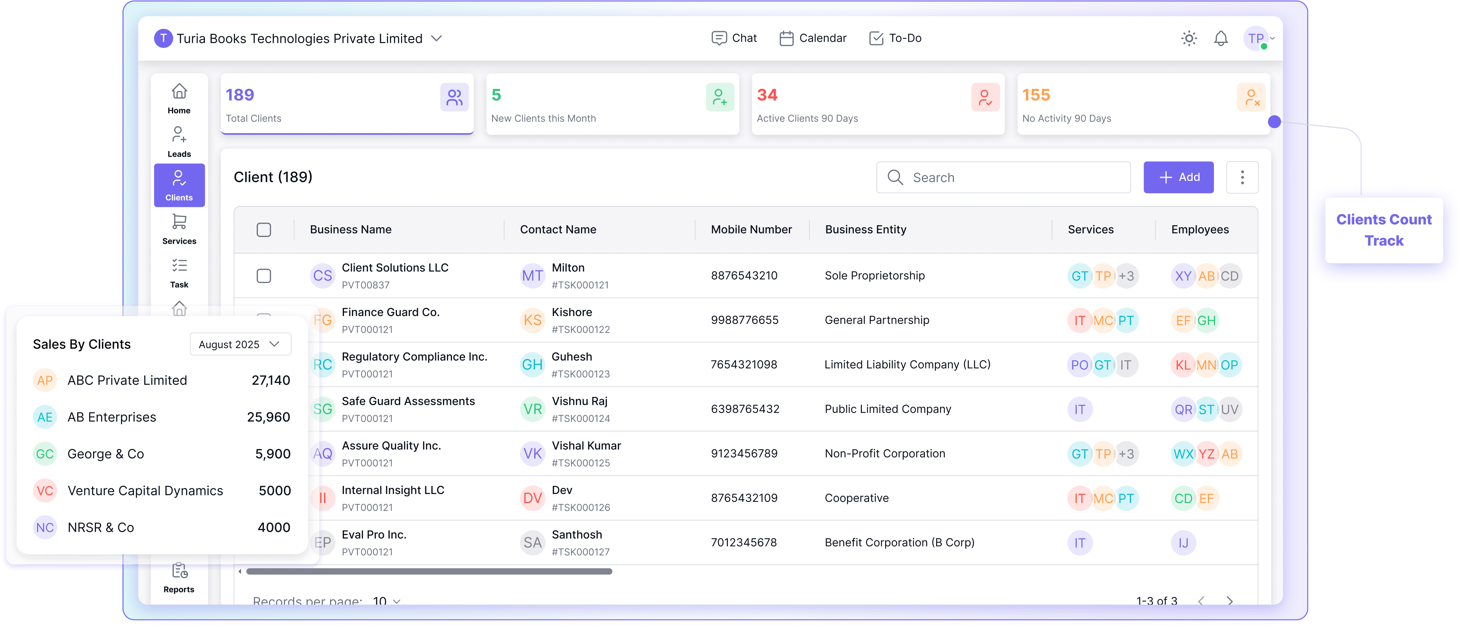Open the three-dot more options menu

point(1242,177)
